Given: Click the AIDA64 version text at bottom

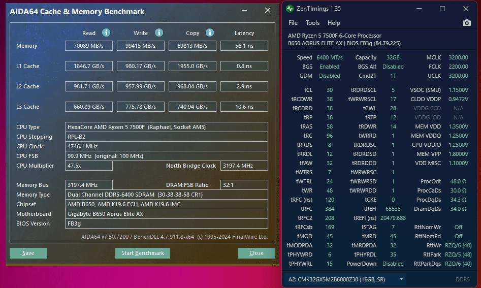Looking at the screenshot, I should coord(175,237).
